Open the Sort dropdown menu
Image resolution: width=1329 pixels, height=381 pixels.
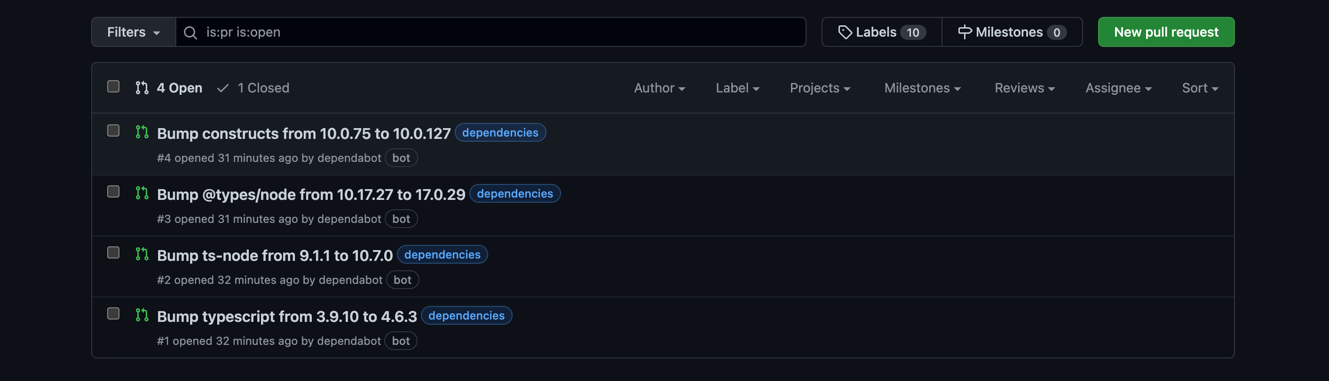[x=1200, y=88]
